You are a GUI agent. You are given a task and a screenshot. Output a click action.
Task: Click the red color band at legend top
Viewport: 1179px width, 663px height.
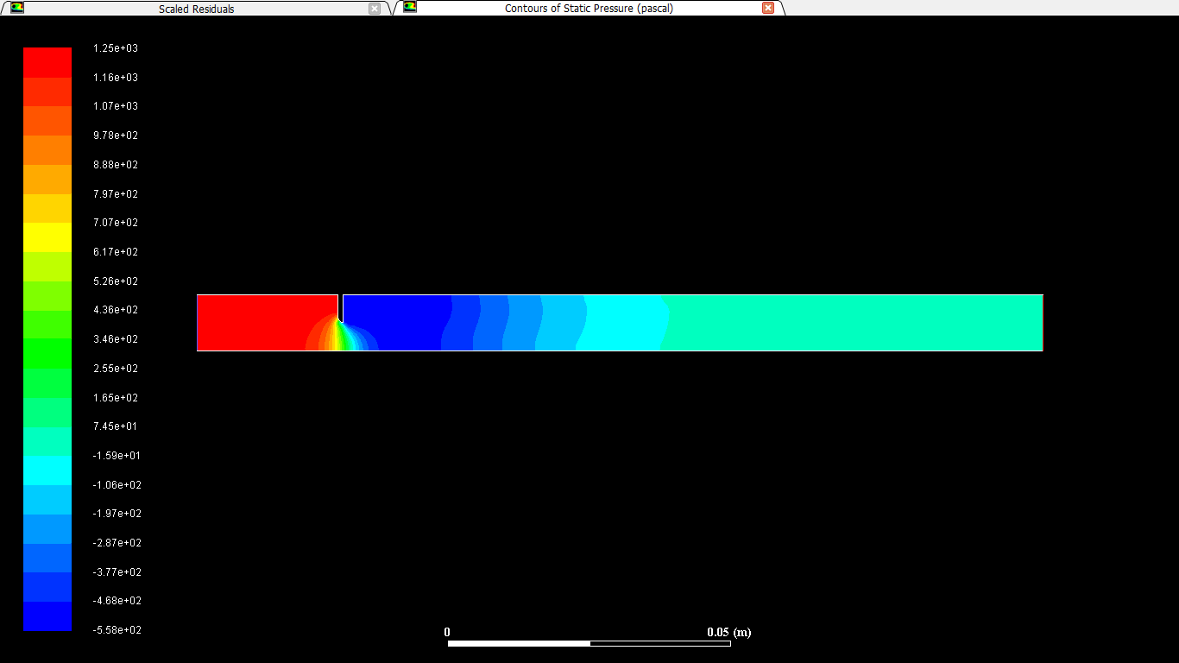47,62
